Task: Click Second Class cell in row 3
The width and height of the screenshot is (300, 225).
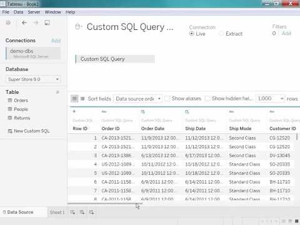Action: click(242, 156)
